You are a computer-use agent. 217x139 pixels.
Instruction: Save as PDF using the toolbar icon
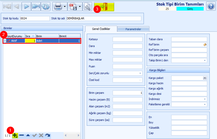point(73,7)
